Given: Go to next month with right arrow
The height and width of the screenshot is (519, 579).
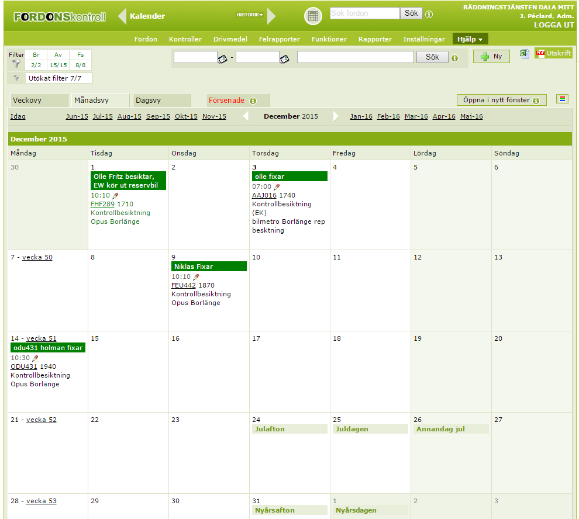Looking at the screenshot, I should tap(336, 116).
